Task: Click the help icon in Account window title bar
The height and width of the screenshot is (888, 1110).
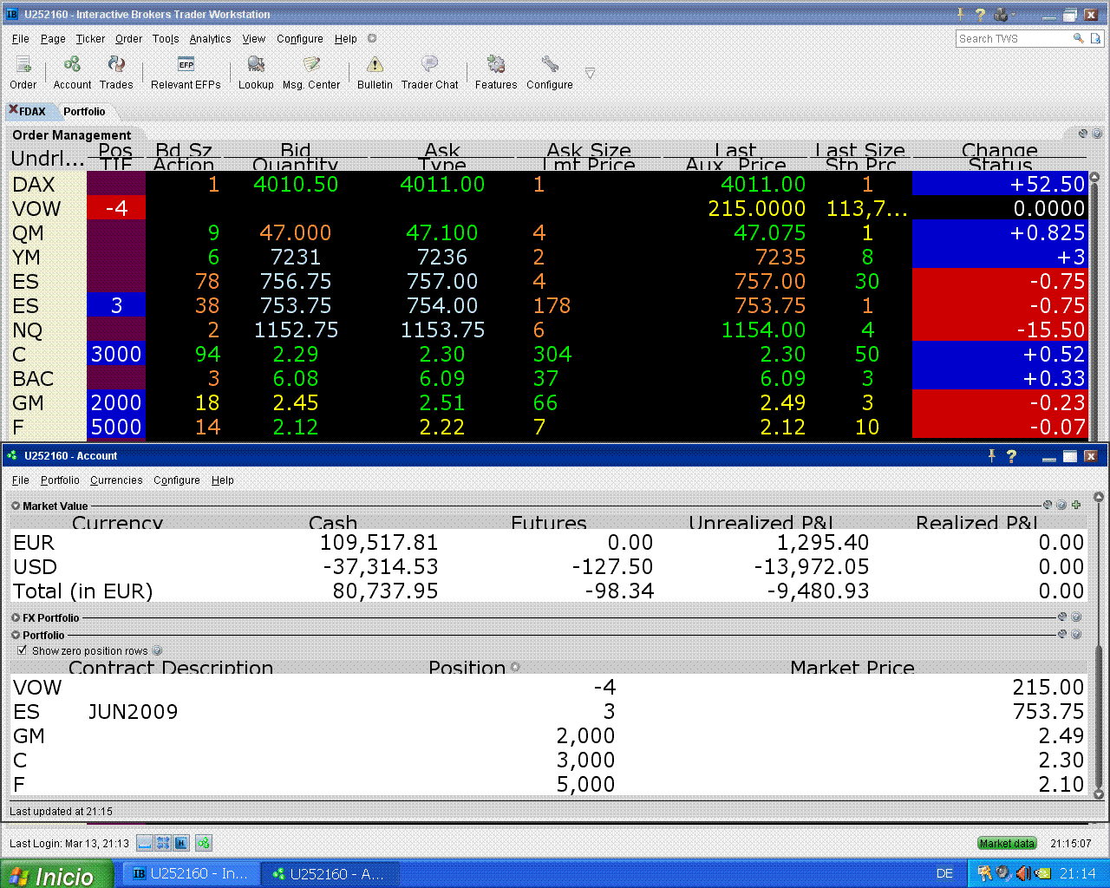Action: pos(1011,455)
